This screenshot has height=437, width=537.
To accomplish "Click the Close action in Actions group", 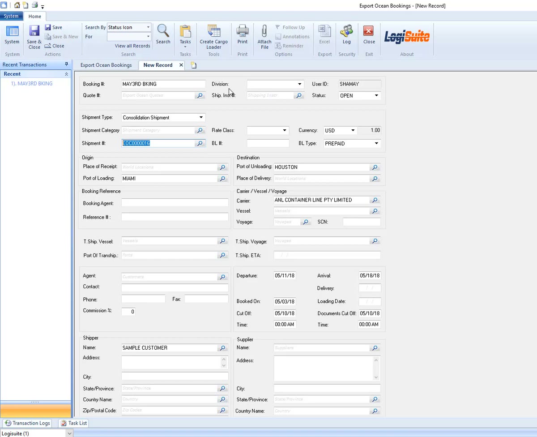I will click(x=55, y=46).
